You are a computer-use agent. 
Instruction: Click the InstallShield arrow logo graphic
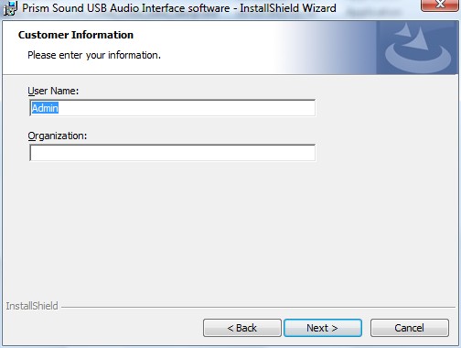pyautogui.click(x=417, y=48)
